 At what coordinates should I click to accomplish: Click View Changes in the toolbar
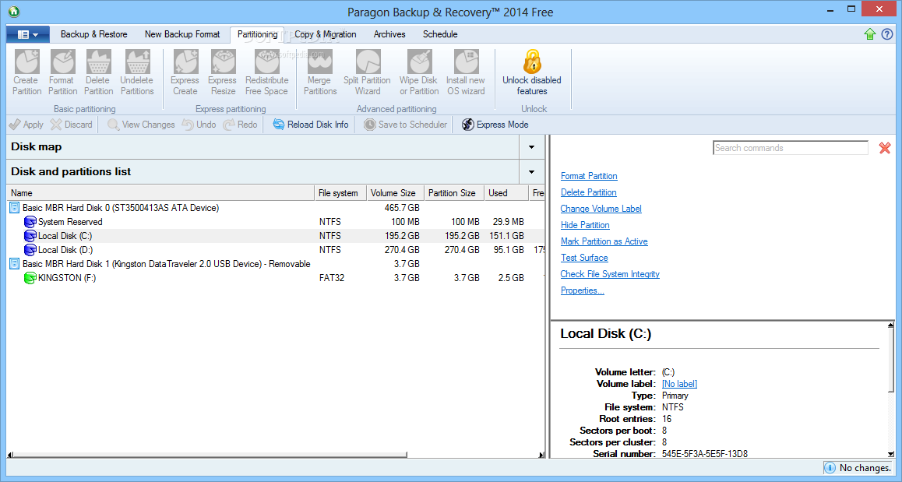point(141,125)
